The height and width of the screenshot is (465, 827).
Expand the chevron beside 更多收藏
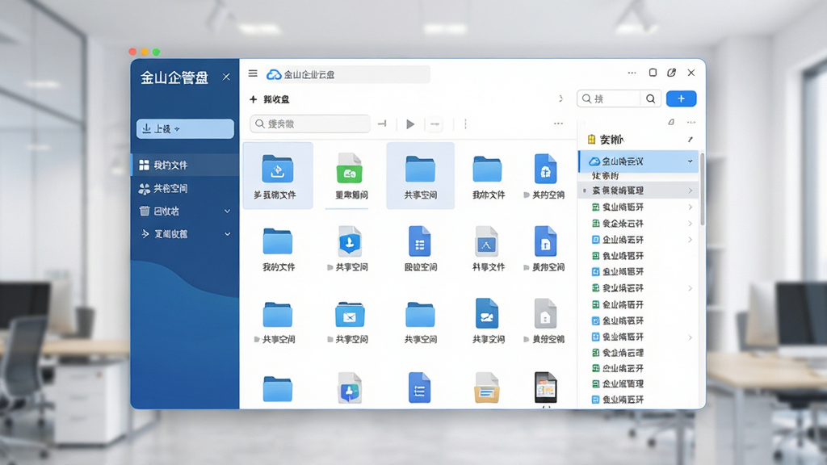(227, 233)
